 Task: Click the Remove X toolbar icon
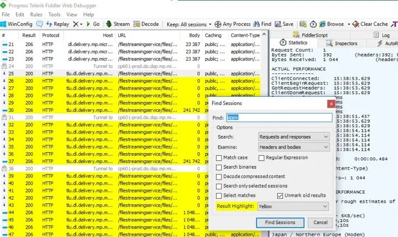(76, 24)
